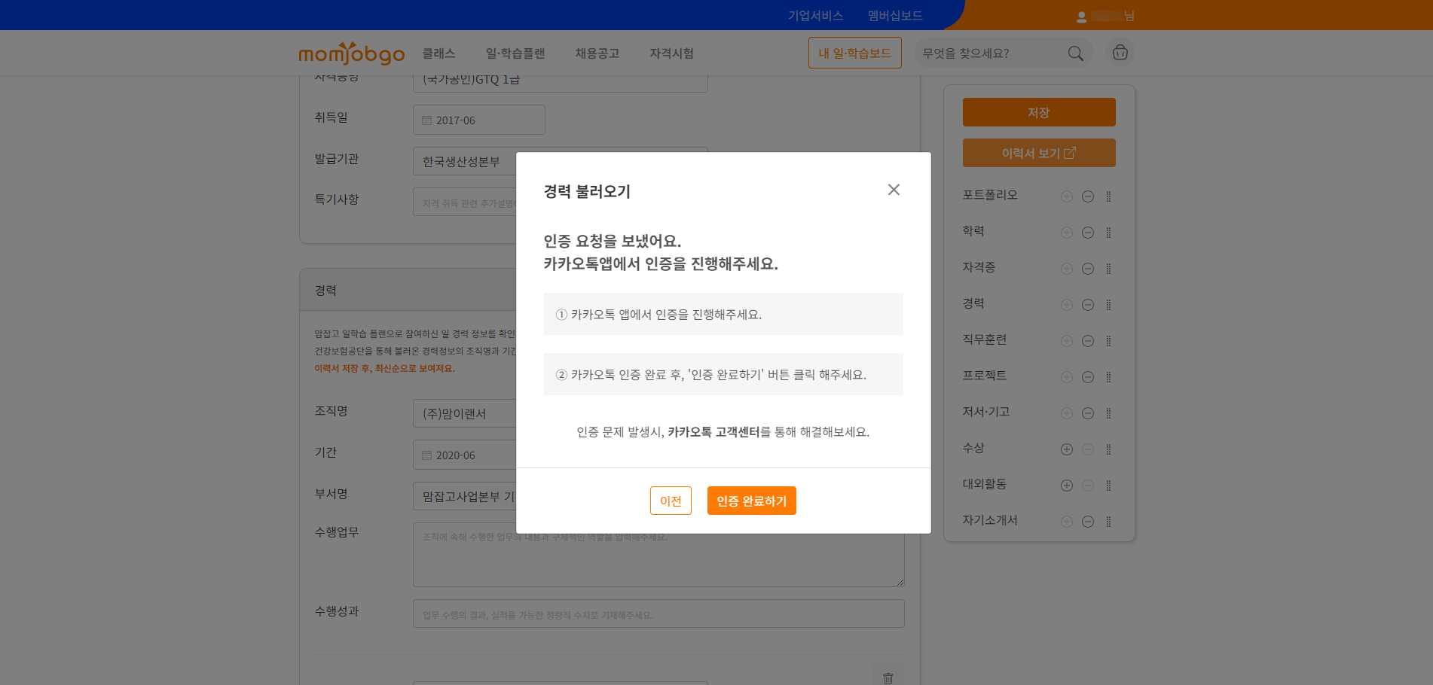1433x685 pixels.
Task: Open the 채용공고 menu
Action: click(597, 53)
